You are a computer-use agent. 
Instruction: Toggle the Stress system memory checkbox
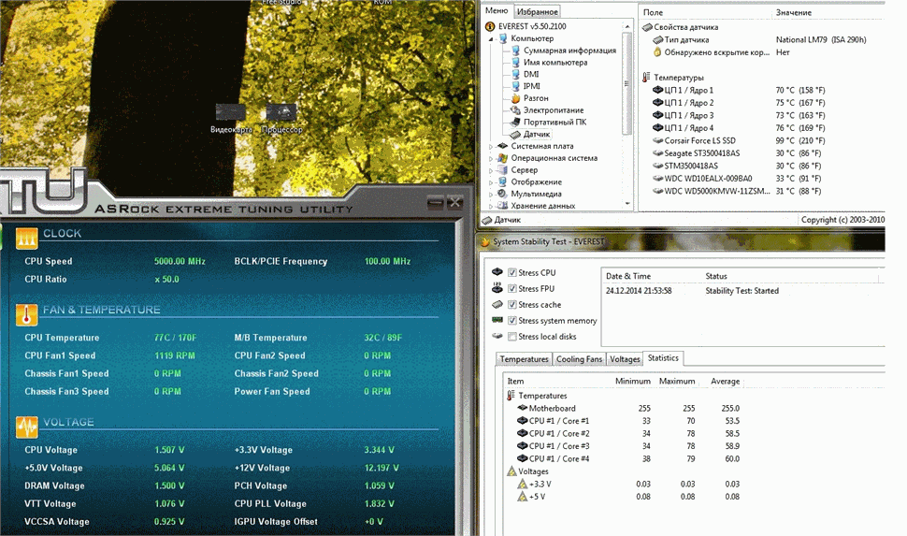pyautogui.click(x=511, y=321)
